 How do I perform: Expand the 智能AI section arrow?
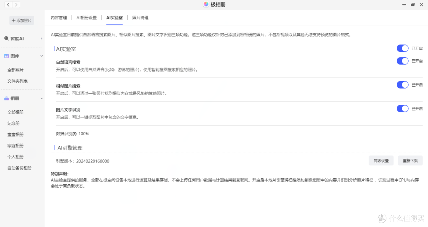(42, 38)
